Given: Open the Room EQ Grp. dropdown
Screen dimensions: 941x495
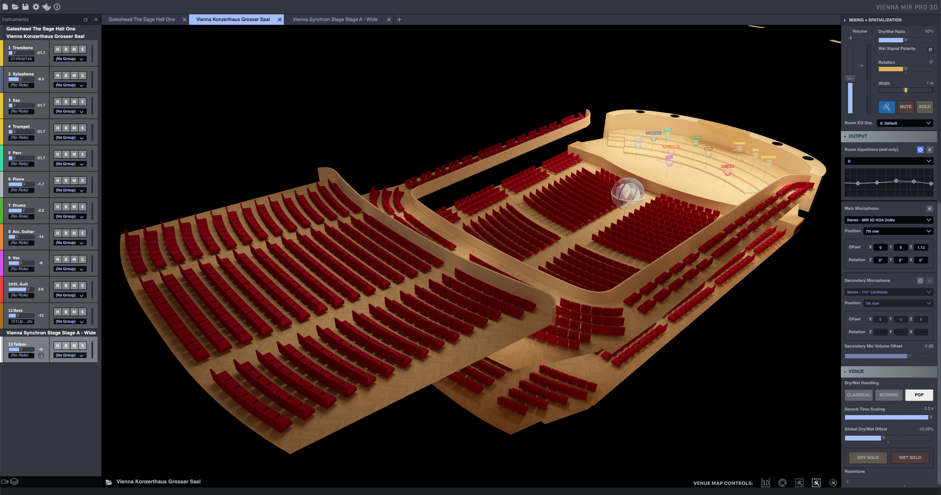Looking at the screenshot, I should [905, 123].
